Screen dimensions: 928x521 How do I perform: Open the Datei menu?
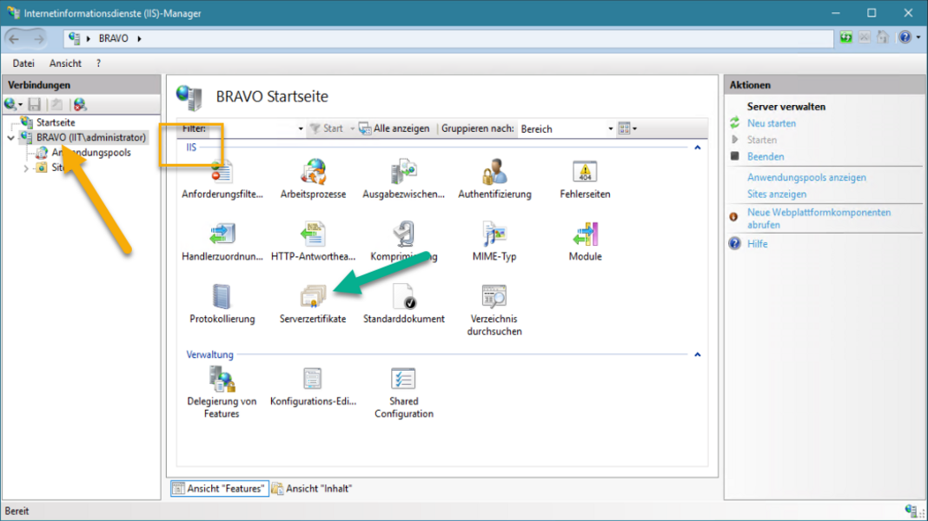pyautogui.click(x=23, y=63)
